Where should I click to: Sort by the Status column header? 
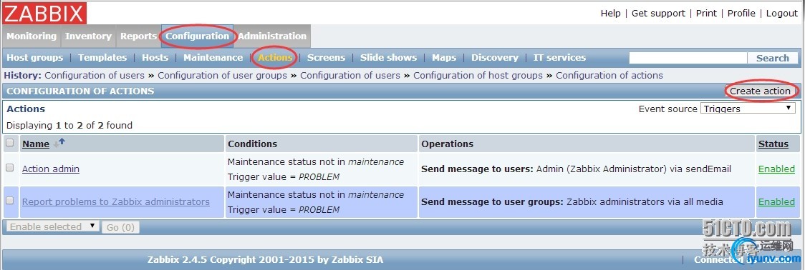tap(773, 144)
